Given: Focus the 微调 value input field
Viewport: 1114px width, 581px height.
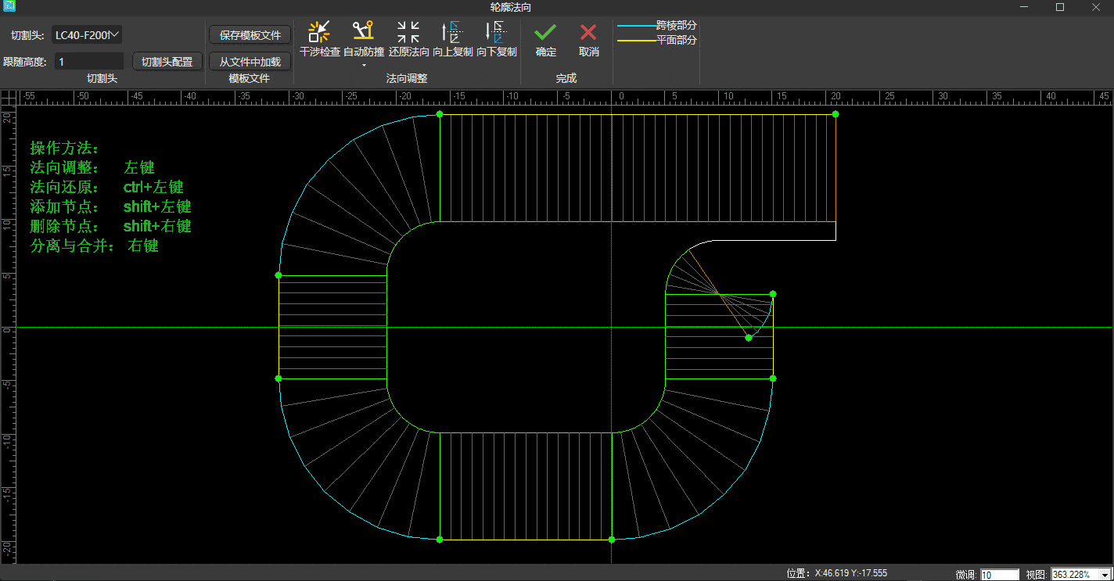Looking at the screenshot, I should (1000, 575).
